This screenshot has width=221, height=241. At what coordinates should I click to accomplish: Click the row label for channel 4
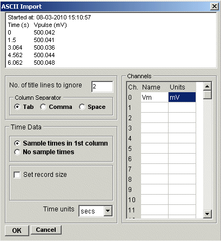[130, 138]
